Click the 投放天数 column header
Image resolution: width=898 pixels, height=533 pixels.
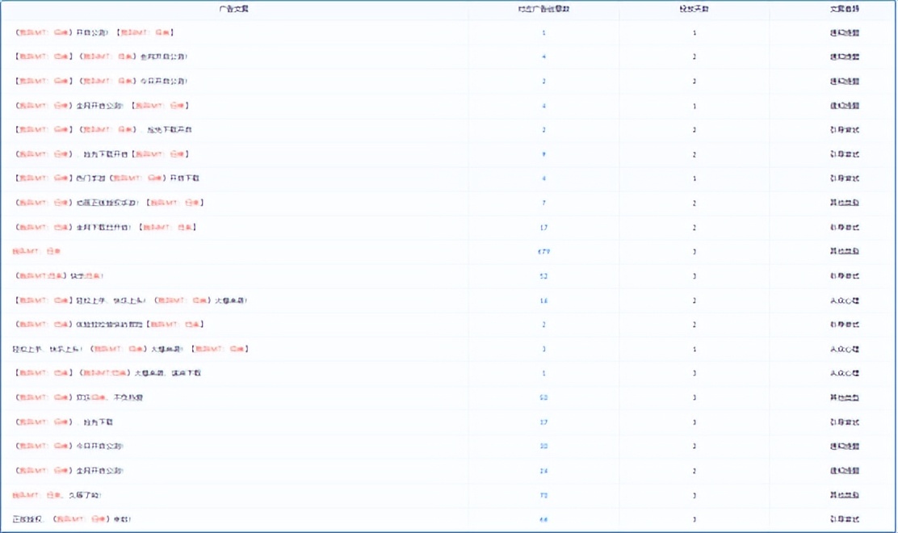coord(694,9)
